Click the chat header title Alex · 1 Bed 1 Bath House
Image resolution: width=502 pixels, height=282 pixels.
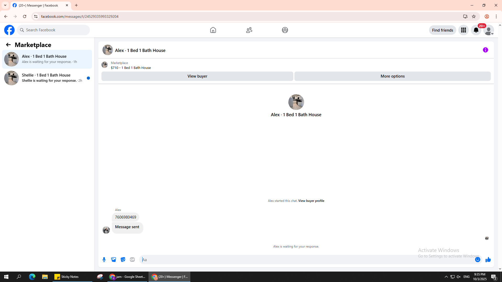140,50
